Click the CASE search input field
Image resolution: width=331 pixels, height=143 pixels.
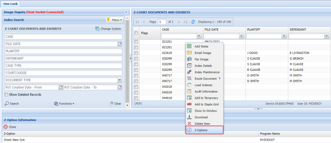click(x=63, y=37)
